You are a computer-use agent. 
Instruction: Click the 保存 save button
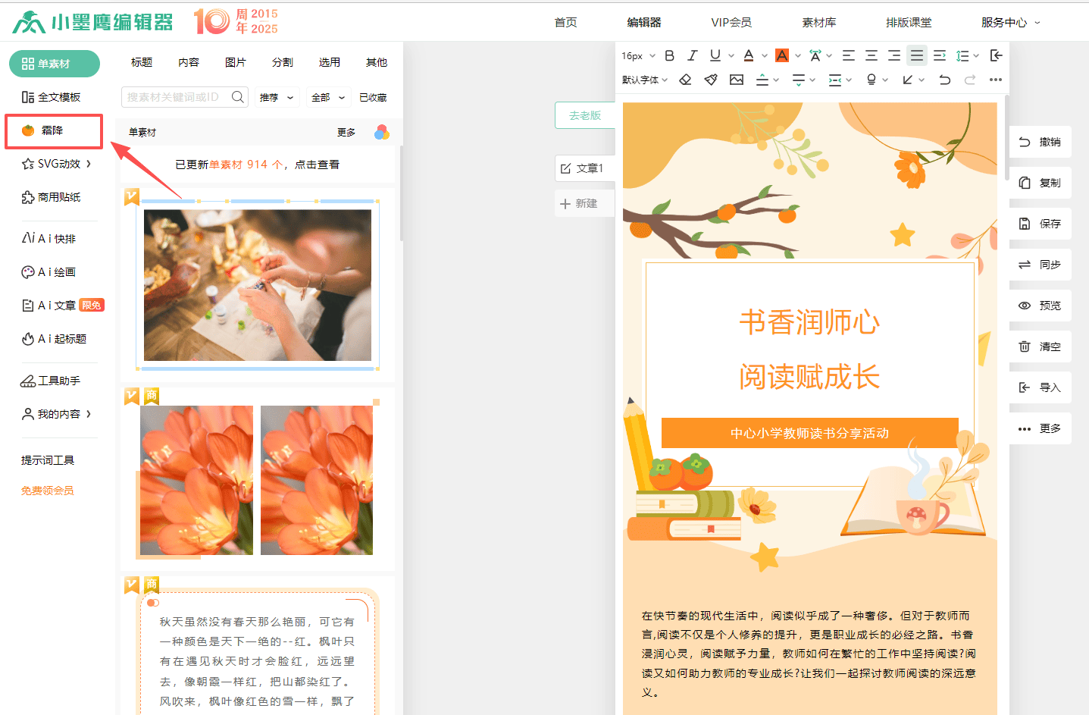[x=1040, y=224]
